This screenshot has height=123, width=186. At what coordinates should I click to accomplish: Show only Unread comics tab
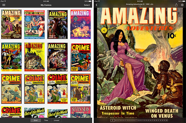click(x=56, y=120)
